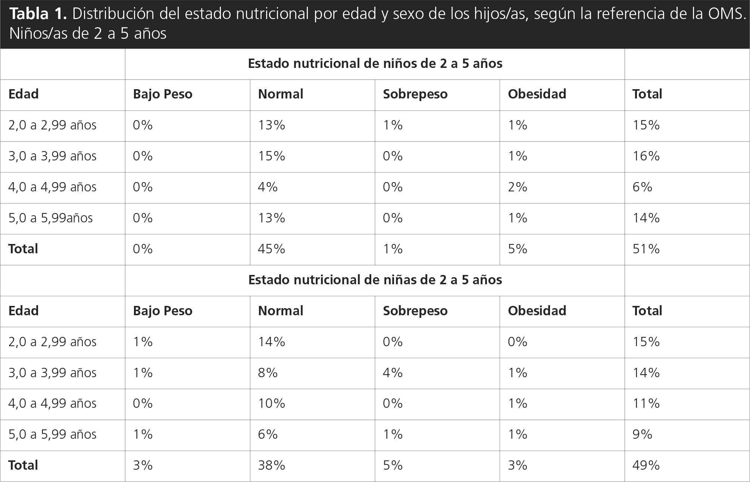Select the 4% Sobrepeso cell for girls
The image size is (750, 482).
coord(393,373)
